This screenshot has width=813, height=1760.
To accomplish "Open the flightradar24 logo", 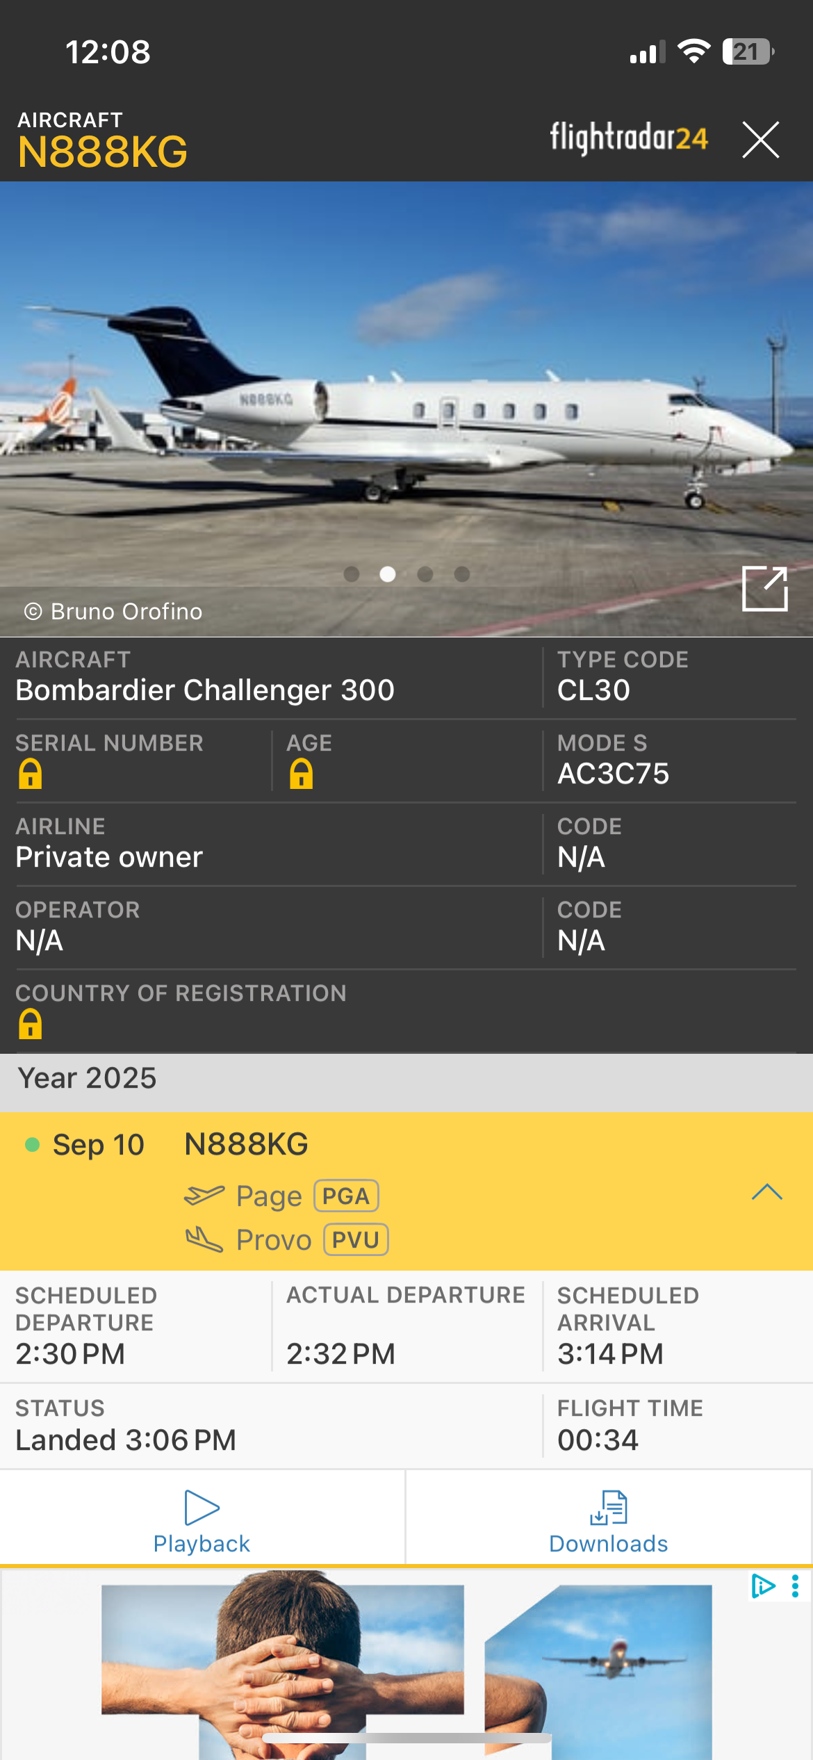I will click(x=629, y=137).
